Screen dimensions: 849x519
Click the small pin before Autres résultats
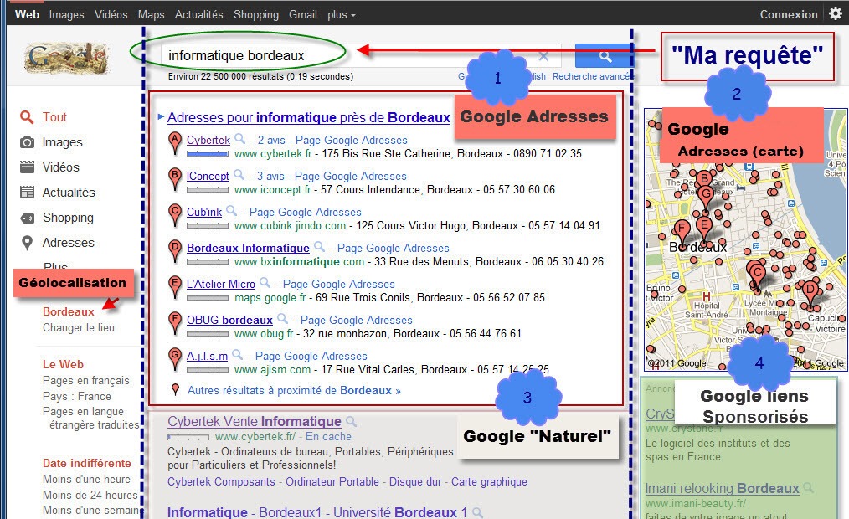[x=175, y=389]
